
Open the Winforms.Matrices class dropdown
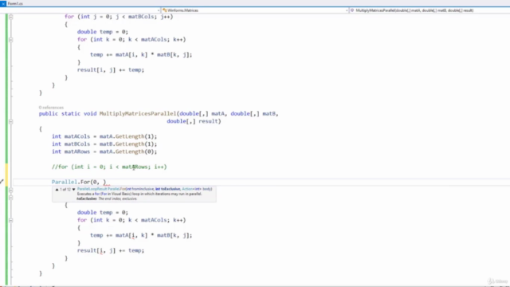point(255,10)
